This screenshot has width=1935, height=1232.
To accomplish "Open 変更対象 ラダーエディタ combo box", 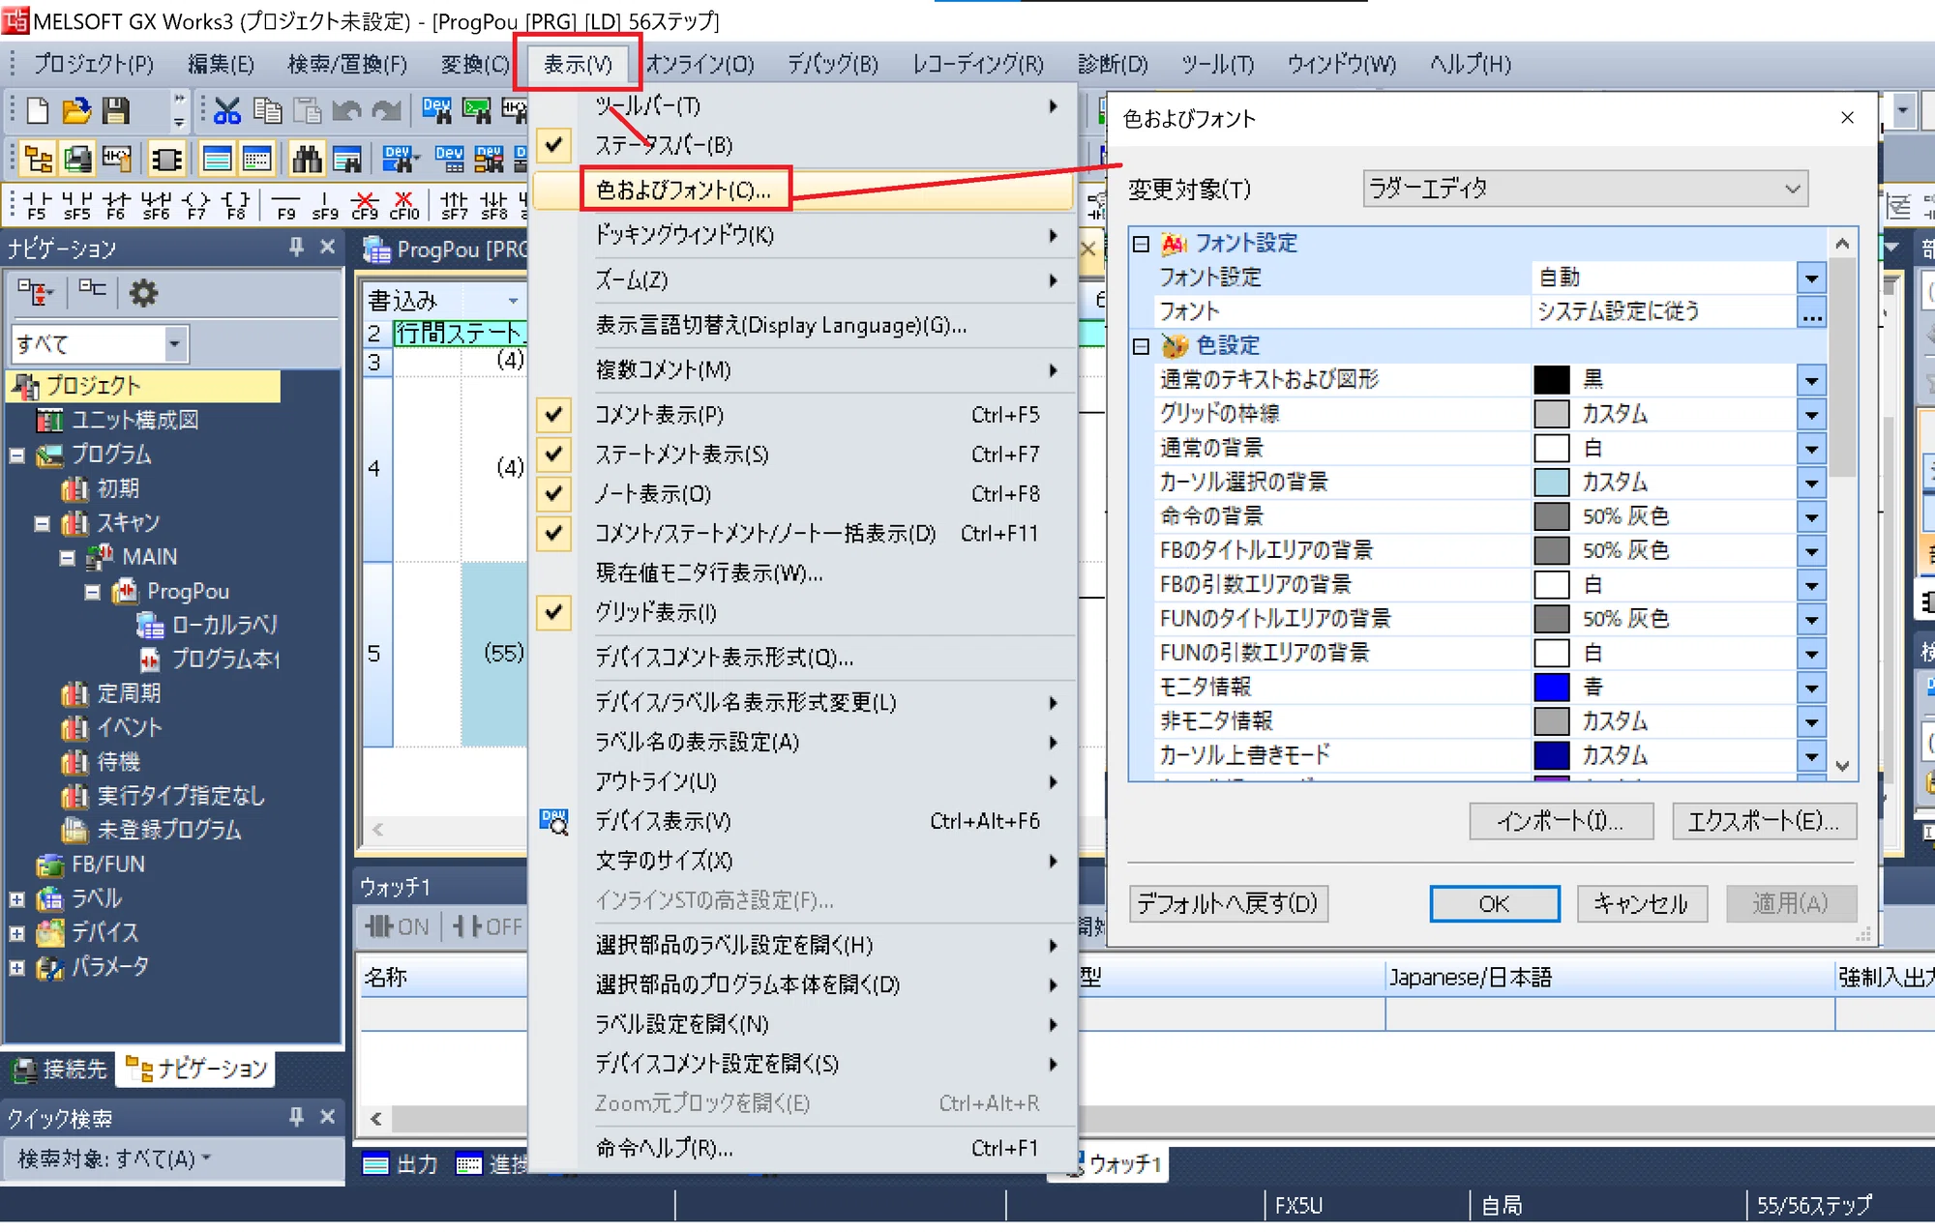I will pos(1585,189).
